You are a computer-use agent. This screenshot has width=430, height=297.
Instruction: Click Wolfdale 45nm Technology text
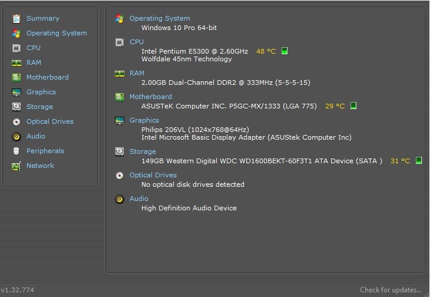pyautogui.click(x=187, y=59)
